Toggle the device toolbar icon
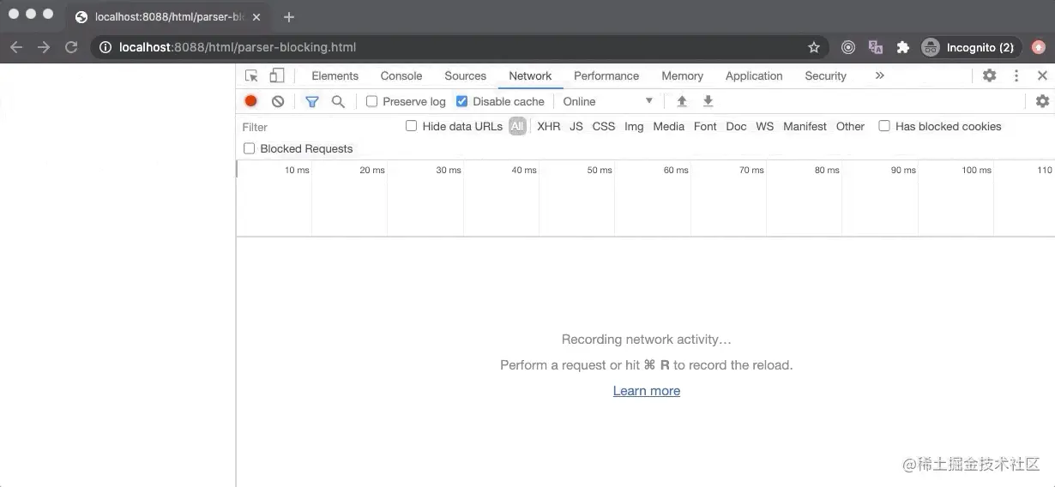This screenshot has height=487, width=1055. pyautogui.click(x=277, y=75)
